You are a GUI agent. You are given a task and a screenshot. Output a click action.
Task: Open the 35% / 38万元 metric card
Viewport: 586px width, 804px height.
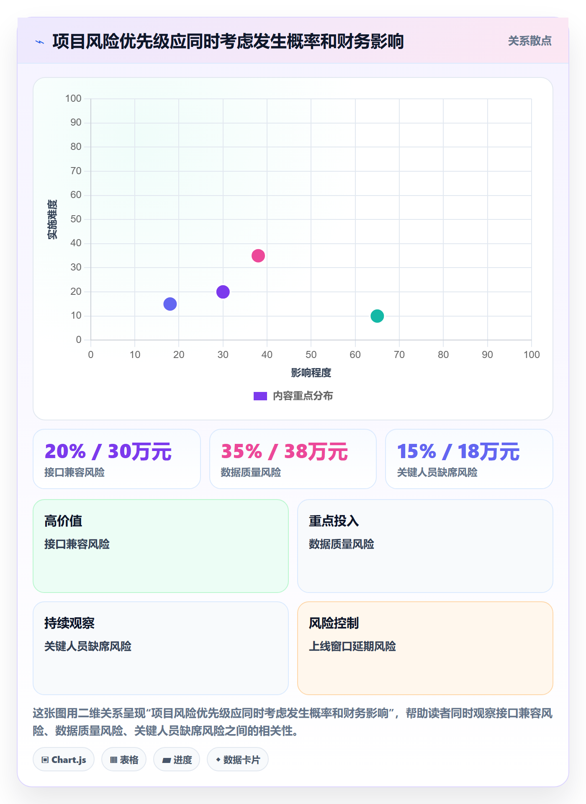tap(293, 459)
